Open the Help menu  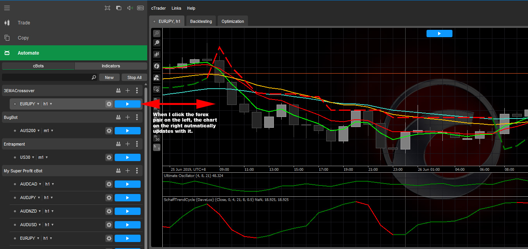click(191, 8)
